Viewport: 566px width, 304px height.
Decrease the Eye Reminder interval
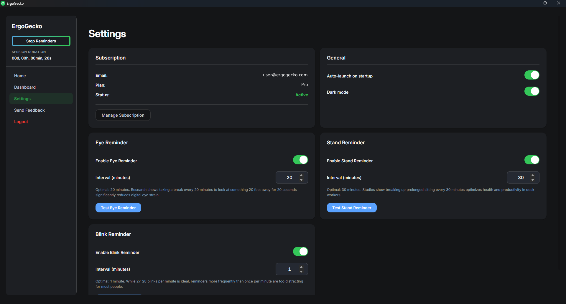coord(301,180)
